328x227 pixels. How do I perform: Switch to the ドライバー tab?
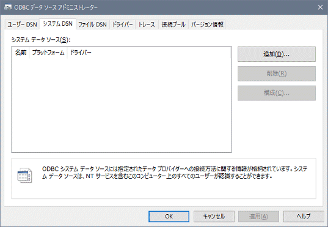coord(123,24)
